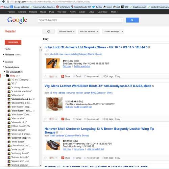Collapse the Ebay folder
The height and width of the screenshot is (169, 169).
(x=4, y=75)
